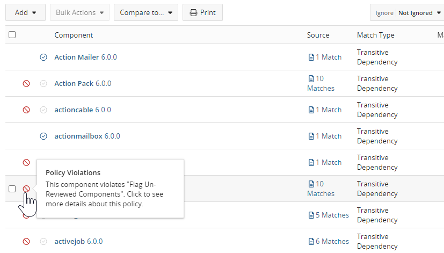The height and width of the screenshot is (253, 444).
Task: Click policy violation icon beside Action Pack
Action: pos(26,83)
